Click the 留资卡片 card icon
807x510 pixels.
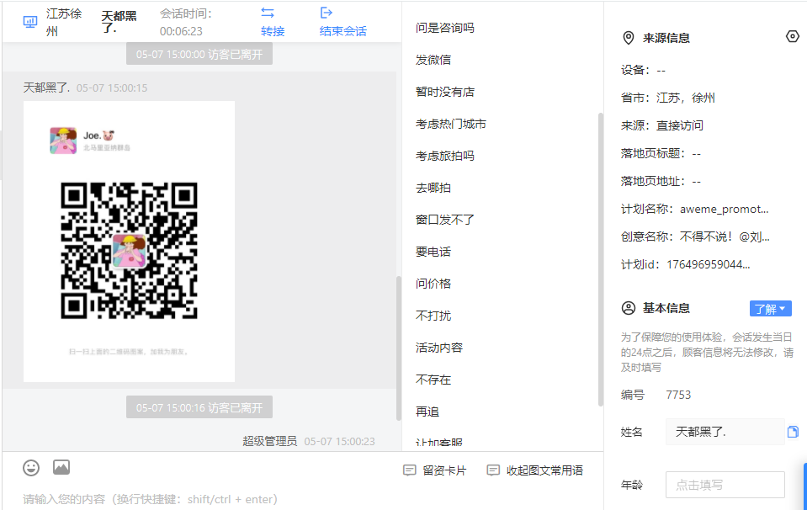(410, 470)
